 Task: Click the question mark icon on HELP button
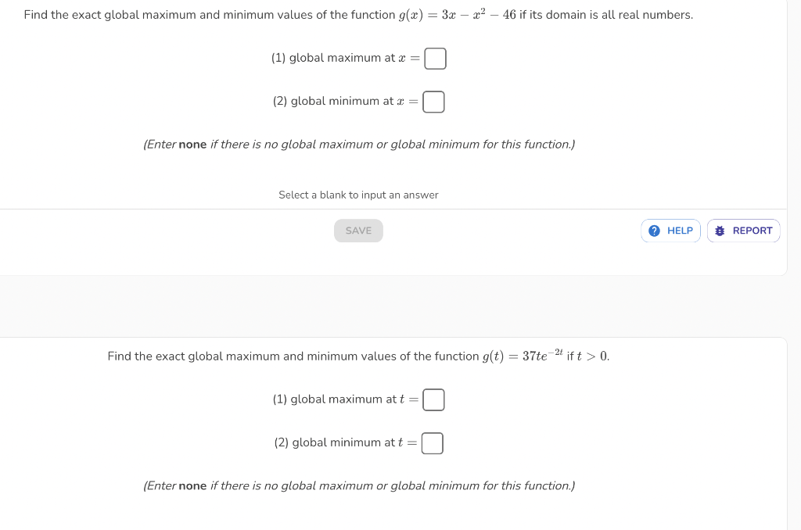(653, 230)
